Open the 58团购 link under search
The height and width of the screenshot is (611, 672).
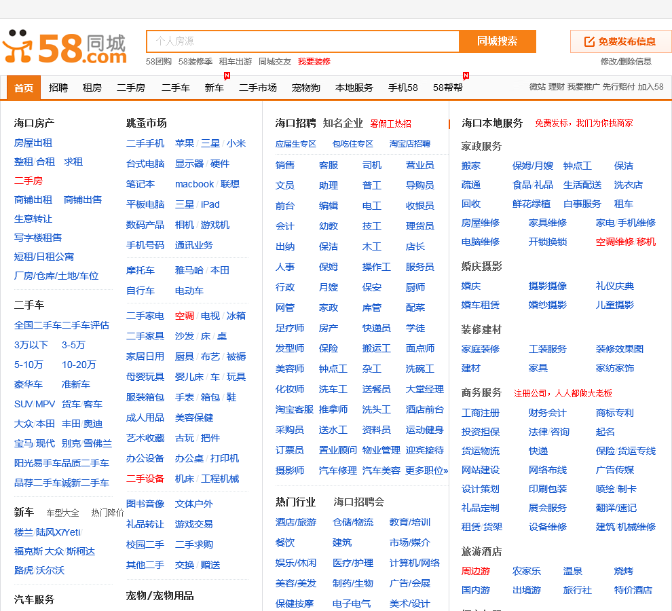(159, 61)
